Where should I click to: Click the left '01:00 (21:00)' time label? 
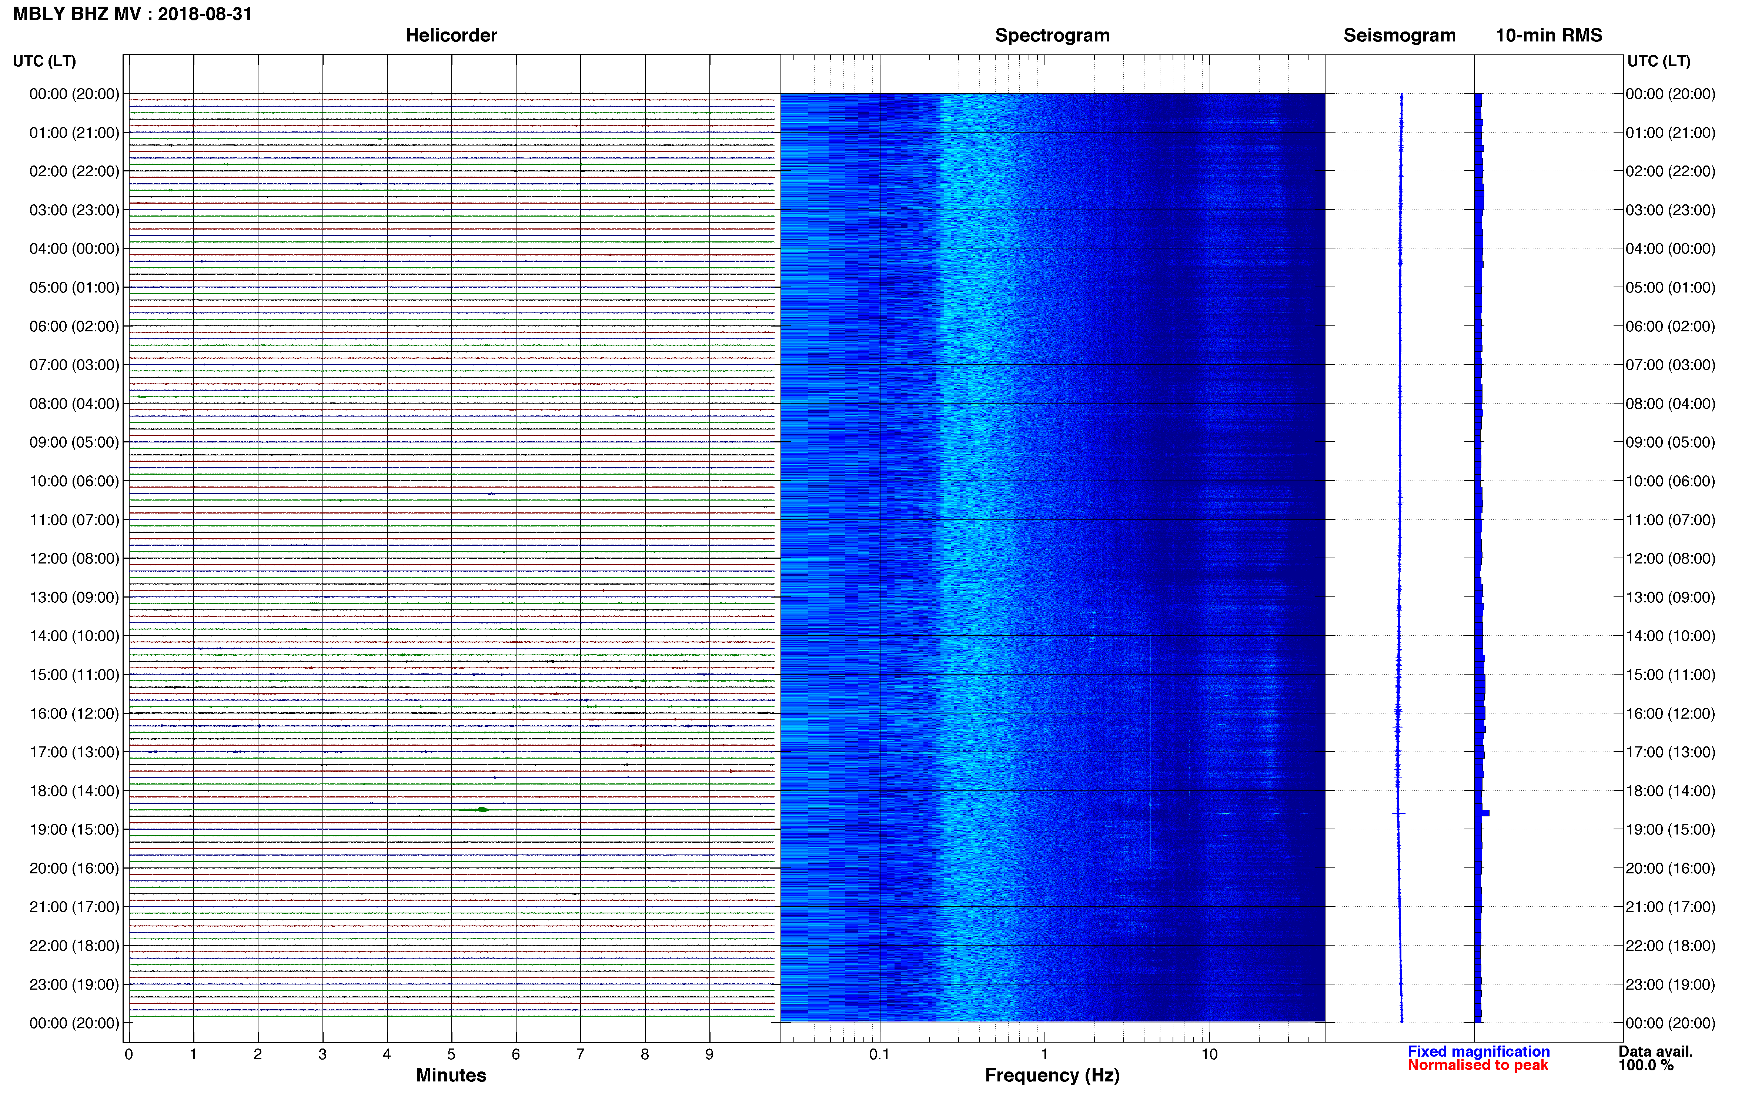click(74, 133)
